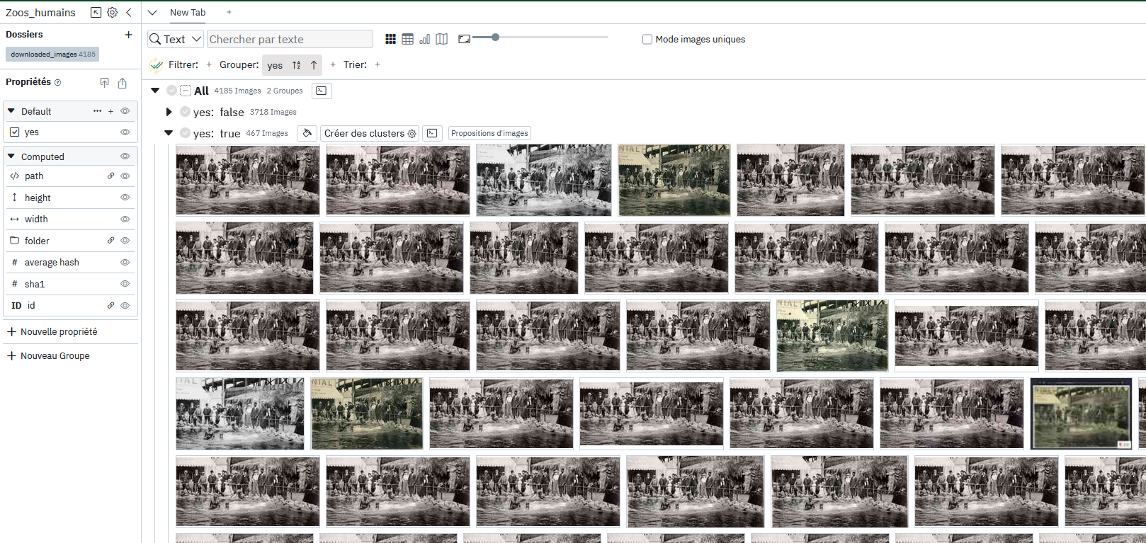
Task: Open the first thumbnail in yes: true
Action: [x=248, y=180]
